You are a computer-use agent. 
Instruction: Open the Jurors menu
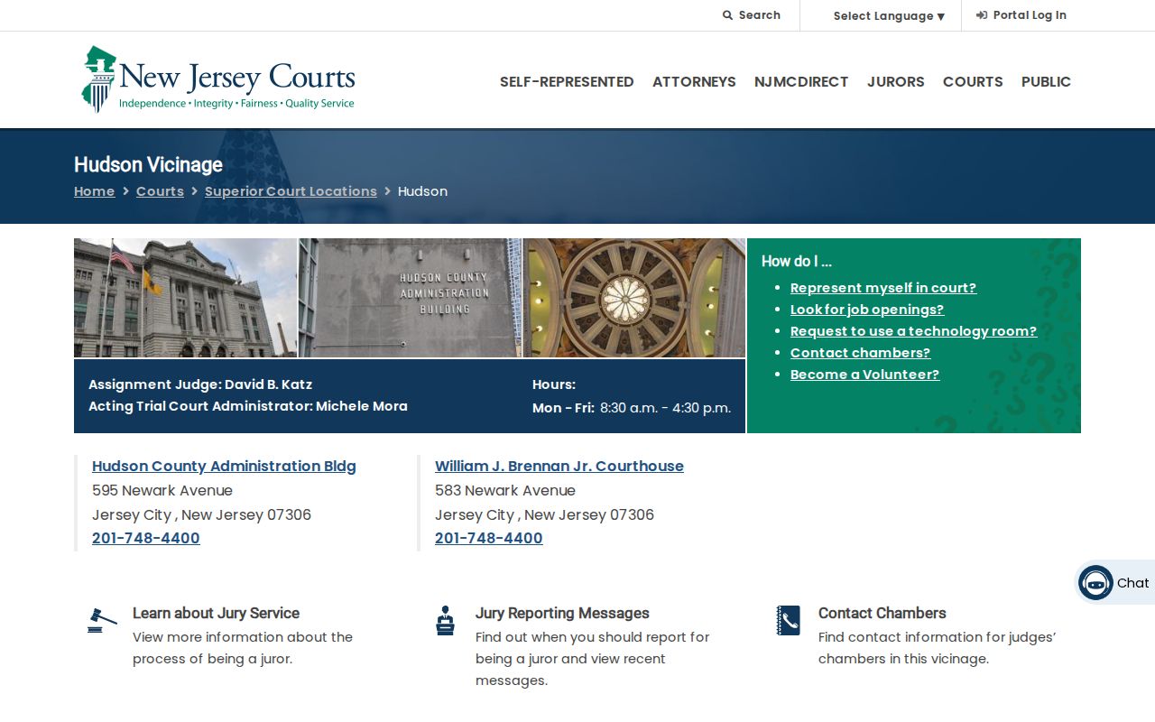[895, 81]
